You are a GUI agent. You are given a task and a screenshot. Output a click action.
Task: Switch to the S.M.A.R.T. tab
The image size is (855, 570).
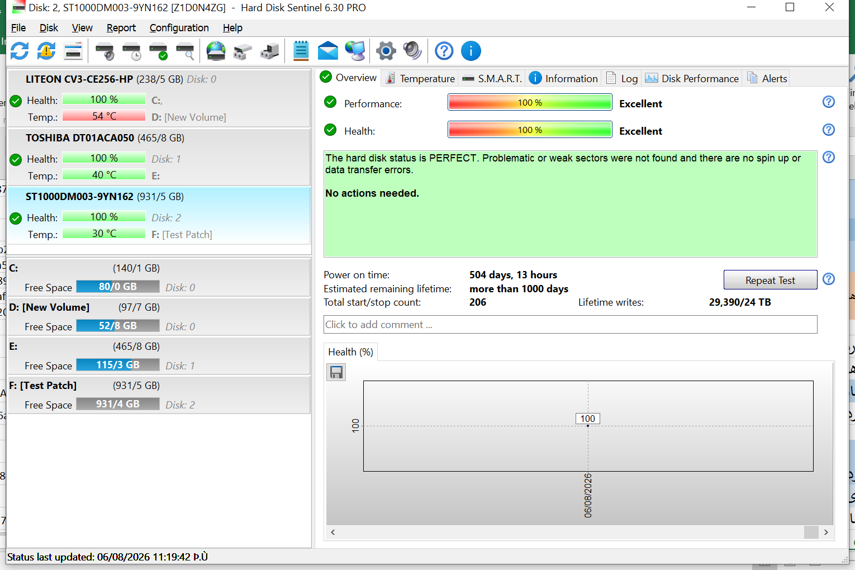pos(492,78)
